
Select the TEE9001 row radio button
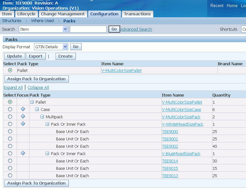10,138
